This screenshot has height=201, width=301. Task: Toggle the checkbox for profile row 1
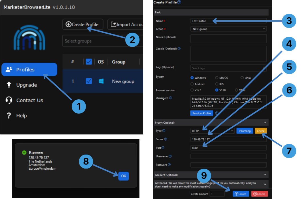(89, 81)
